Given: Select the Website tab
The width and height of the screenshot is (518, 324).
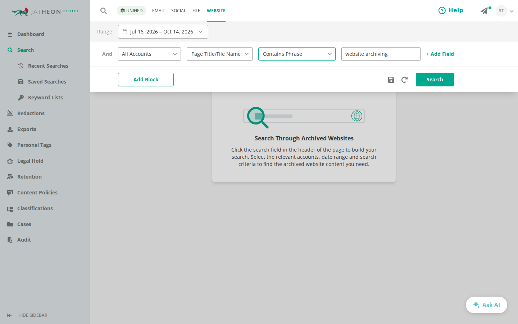Looking at the screenshot, I should click(216, 11).
